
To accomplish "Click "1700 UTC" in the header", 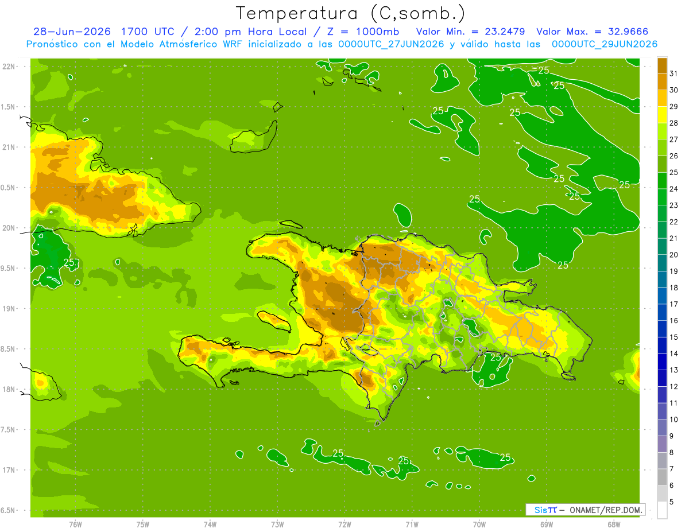I will pyautogui.click(x=148, y=32).
